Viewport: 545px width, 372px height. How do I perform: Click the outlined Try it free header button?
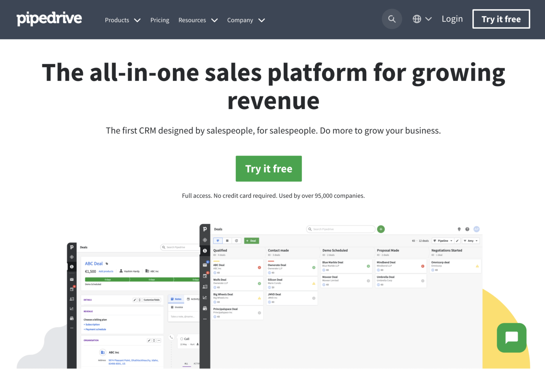(501, 19)
